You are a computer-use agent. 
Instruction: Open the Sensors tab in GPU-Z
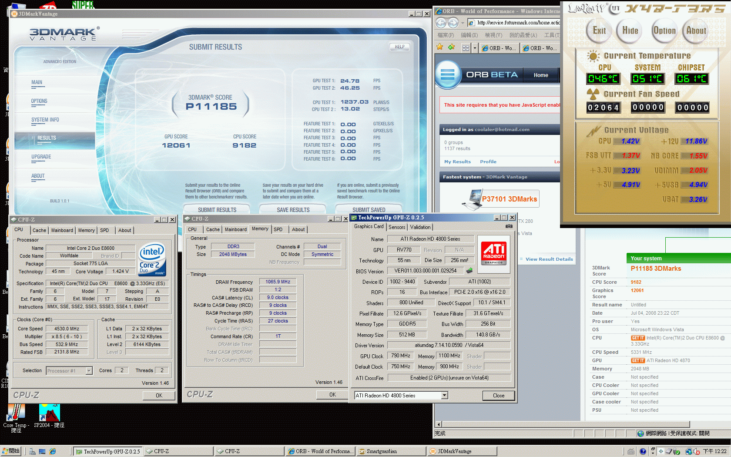(397, 227)
